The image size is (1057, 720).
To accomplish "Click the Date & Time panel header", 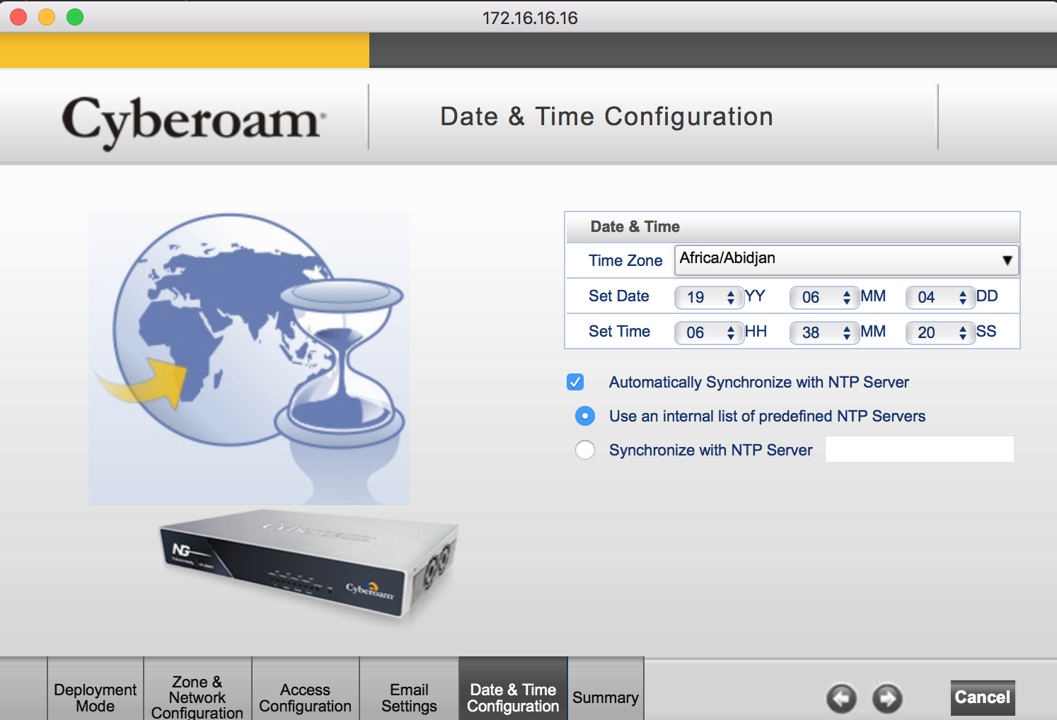I will click(792, 227).
